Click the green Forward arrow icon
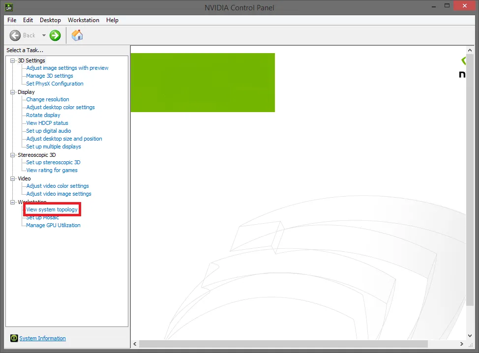479x353 pixels. (x=55, y=35)
